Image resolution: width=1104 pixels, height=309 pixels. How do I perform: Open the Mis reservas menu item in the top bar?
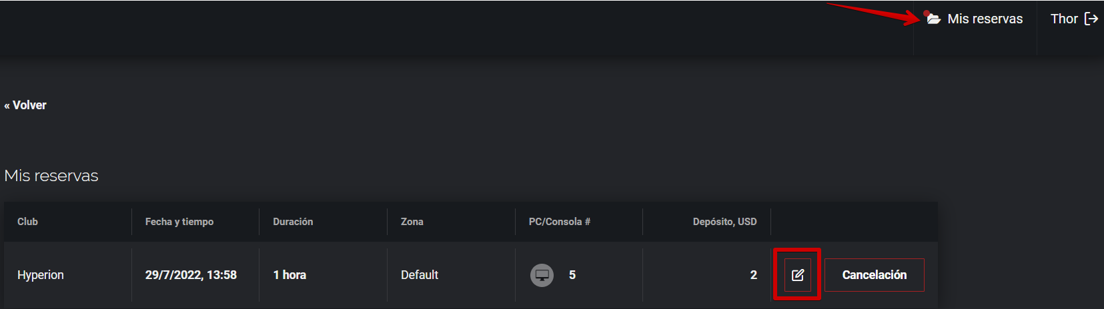[985, 19]
